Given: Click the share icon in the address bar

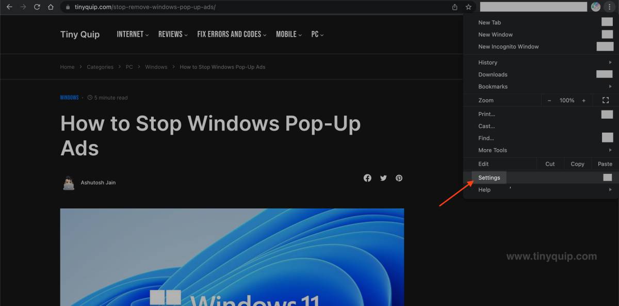Looking at the screenshot, I should [x=454, y=7].
